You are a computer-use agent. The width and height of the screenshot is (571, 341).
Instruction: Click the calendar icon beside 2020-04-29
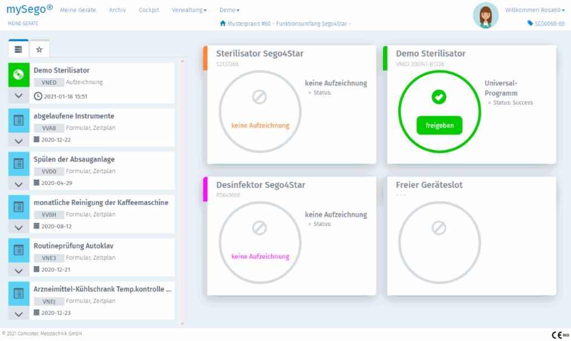[x=36, y=183]
